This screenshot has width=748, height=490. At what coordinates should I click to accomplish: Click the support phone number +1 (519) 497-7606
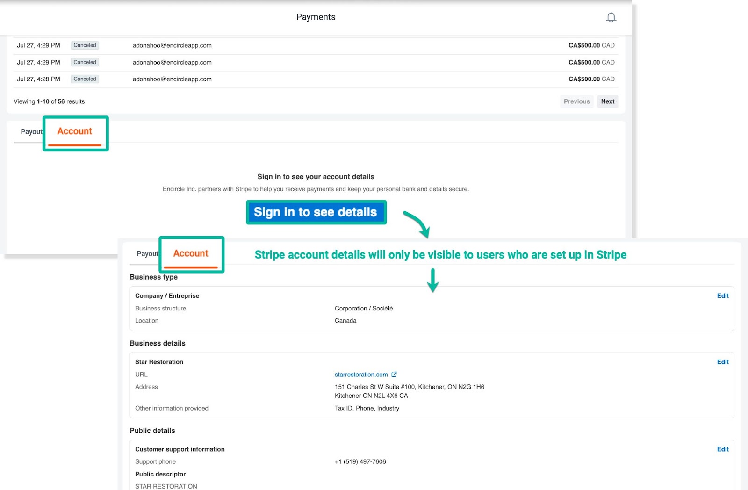pos(360,462)
